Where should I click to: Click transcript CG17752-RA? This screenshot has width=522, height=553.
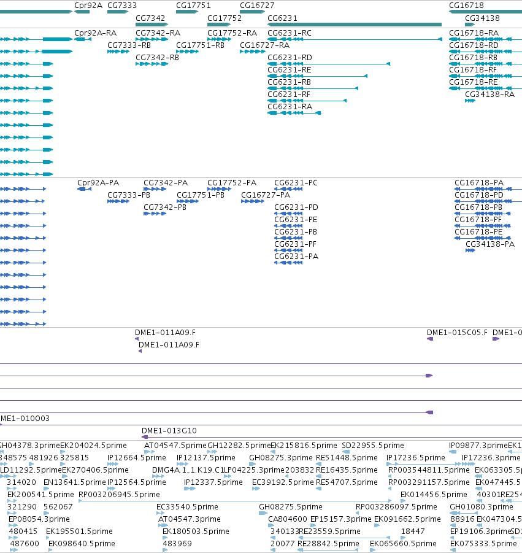click(232, 33)
